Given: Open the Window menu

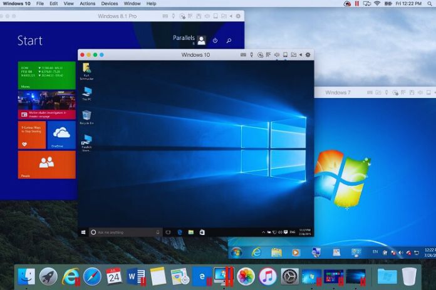Looking at the screenshot, I should pyautogui.click(x=132, y=4).
